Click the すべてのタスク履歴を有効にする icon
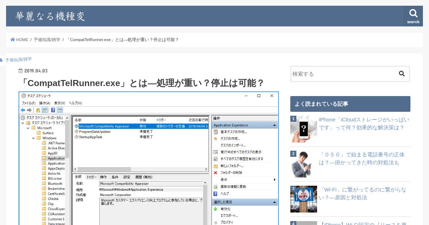Image resolution: width=429 pixels, height=225 pixels. [x=216, y=159]
